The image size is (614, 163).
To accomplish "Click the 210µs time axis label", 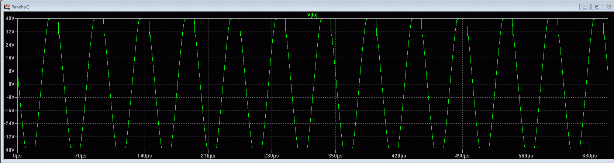I will coord(208,156).
